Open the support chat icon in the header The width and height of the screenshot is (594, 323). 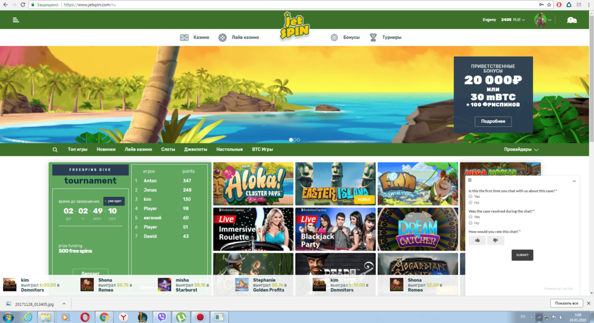tap(571, 20)
